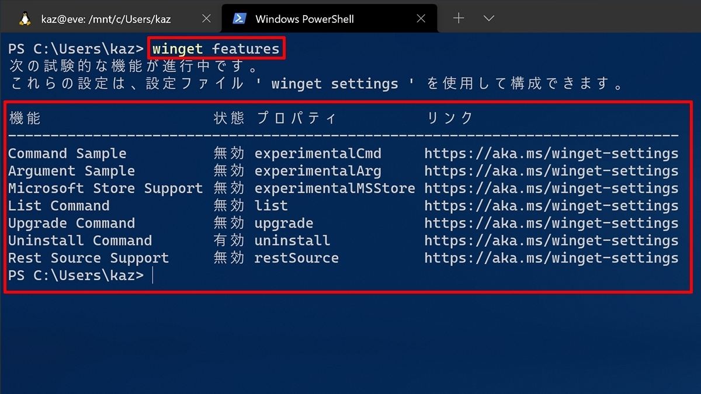
Task: Click the 'list' property value
Action: [271, 206]
